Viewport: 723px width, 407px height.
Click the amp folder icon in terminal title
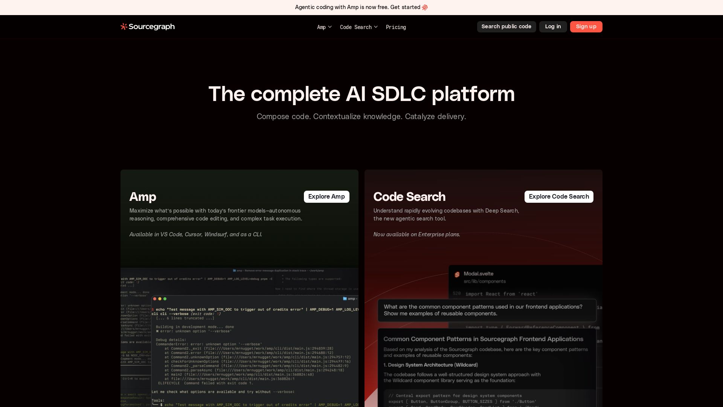click(345, 298)
